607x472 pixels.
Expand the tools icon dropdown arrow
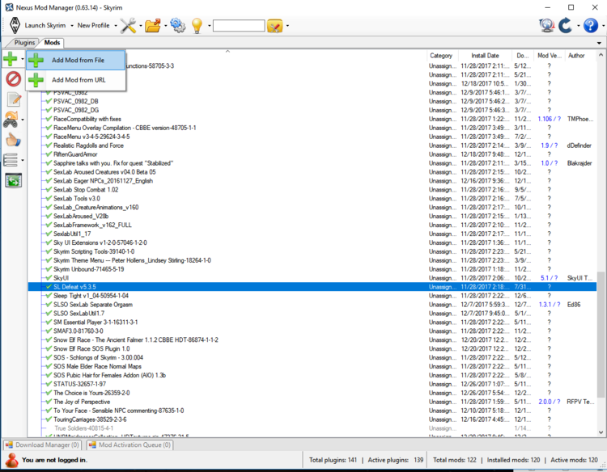click(x=141, y=26)
